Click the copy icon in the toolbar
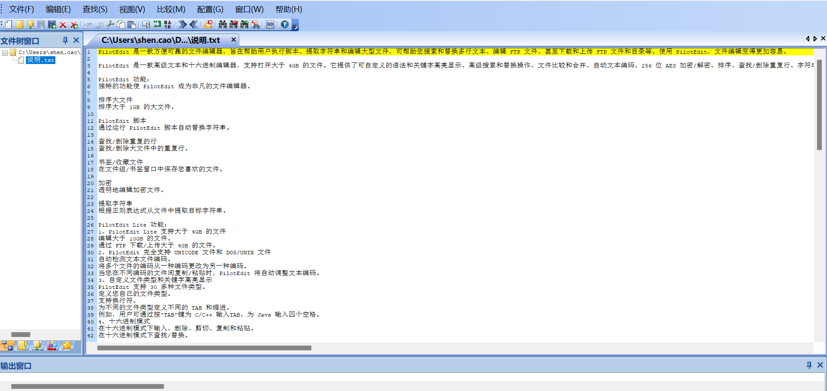827x391 pixels. (x=121, y=25)
